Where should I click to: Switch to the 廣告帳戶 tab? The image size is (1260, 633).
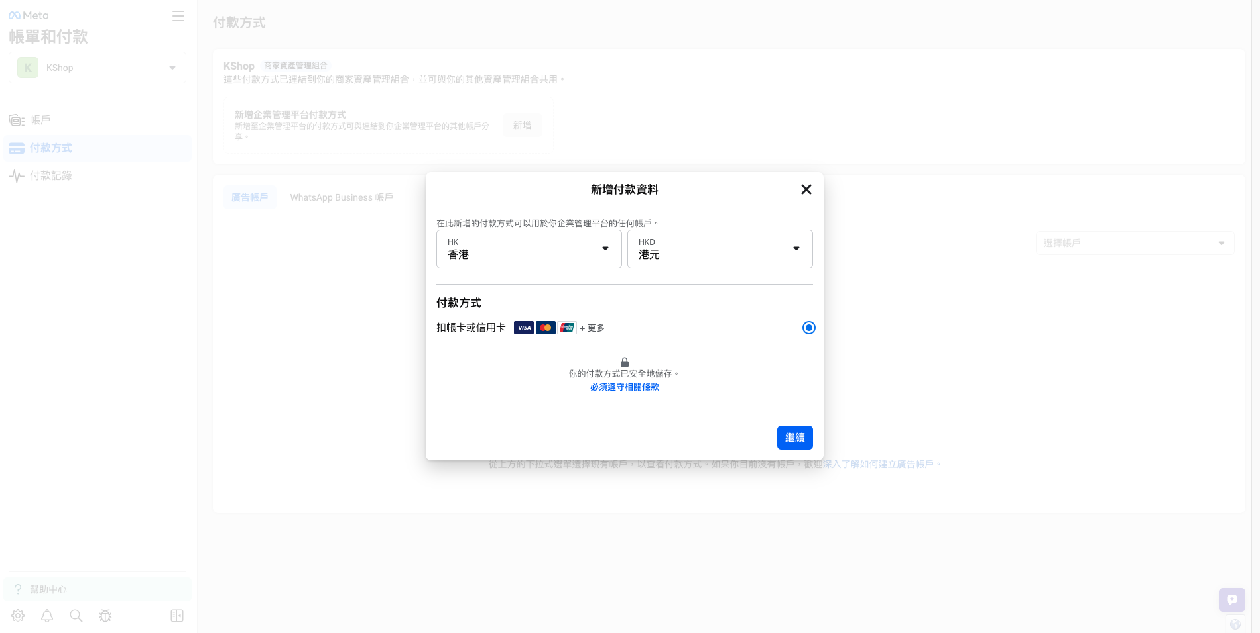coord(250,197)
